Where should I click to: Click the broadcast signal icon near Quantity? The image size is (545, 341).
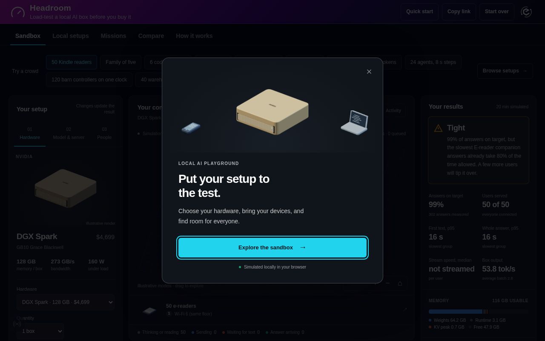tap(17, 324)
